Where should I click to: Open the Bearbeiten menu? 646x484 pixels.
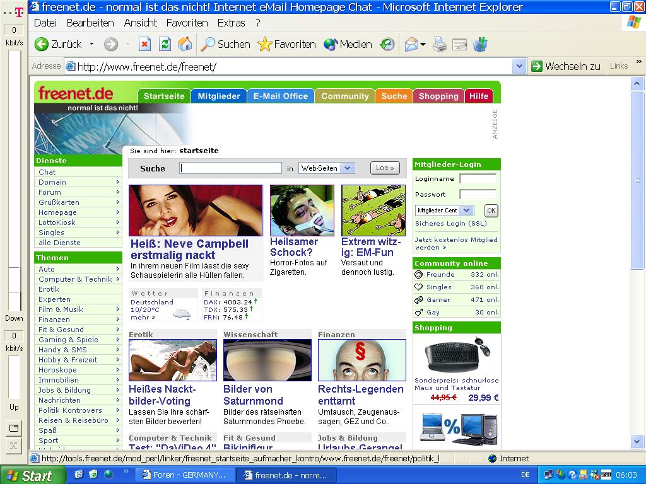[x=90, y=23]
